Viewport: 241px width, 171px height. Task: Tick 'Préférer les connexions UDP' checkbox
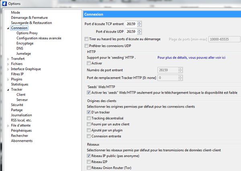point(86,46)
